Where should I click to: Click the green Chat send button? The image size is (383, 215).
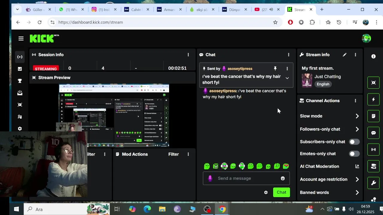(281, 192)
